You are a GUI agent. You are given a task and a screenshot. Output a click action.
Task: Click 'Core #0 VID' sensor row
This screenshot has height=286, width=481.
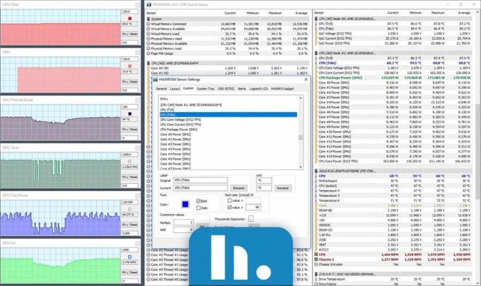click(228, 68)
